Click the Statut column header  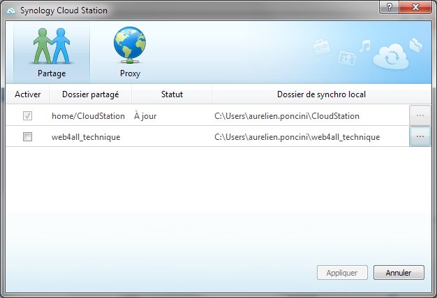coord(172,94)
